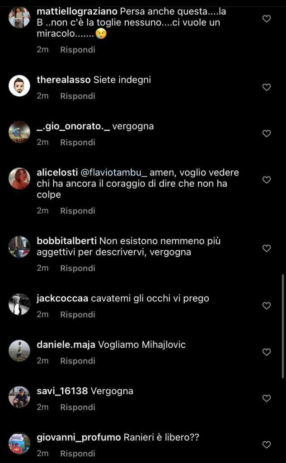Like therealasso's "Siete indegni" comment
286x463 pixels.
coord(267,87)
